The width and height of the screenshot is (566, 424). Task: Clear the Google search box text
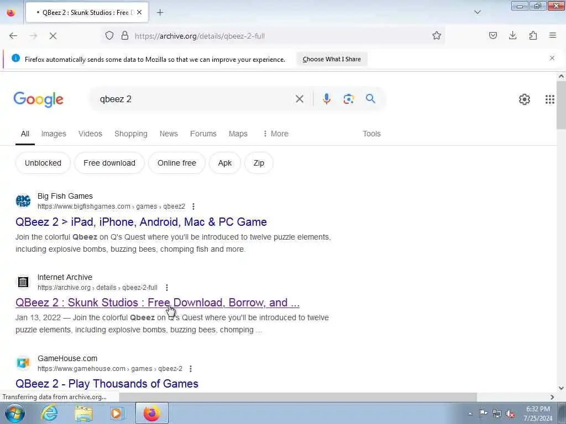pos(300,99)
